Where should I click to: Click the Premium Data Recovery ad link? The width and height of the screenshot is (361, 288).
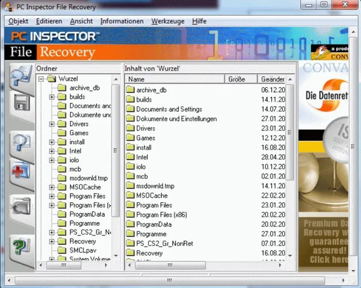323,242
